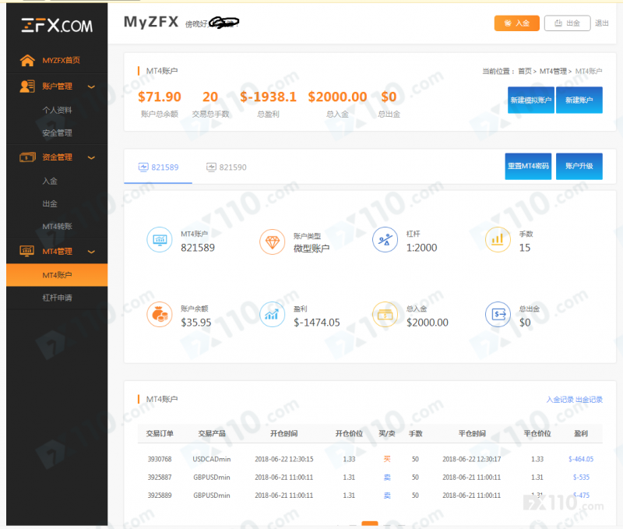The width and height of the screenshot is (623, 529).
Task: Click the orange 入金 deposit button
Action: point(516,23)
